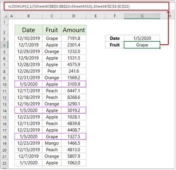The width and height of the screenshot is (176, 170).
Task: Select cell with amount 7191.8
Action: (x=74, y=38)
